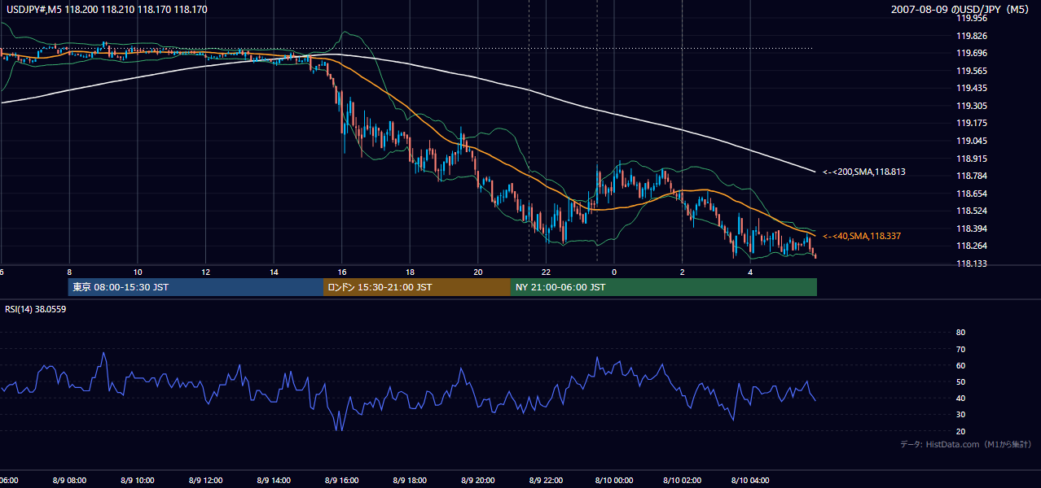Click hour label 8 on the price chart axis

(69, 272)
